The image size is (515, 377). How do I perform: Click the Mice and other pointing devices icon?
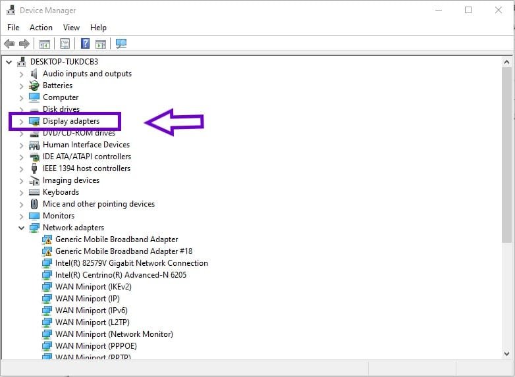pyautogui.click(x=34, y=204)
